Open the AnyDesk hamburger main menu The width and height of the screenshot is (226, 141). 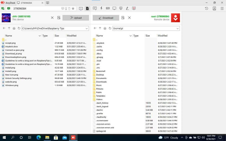pos(222,8)
